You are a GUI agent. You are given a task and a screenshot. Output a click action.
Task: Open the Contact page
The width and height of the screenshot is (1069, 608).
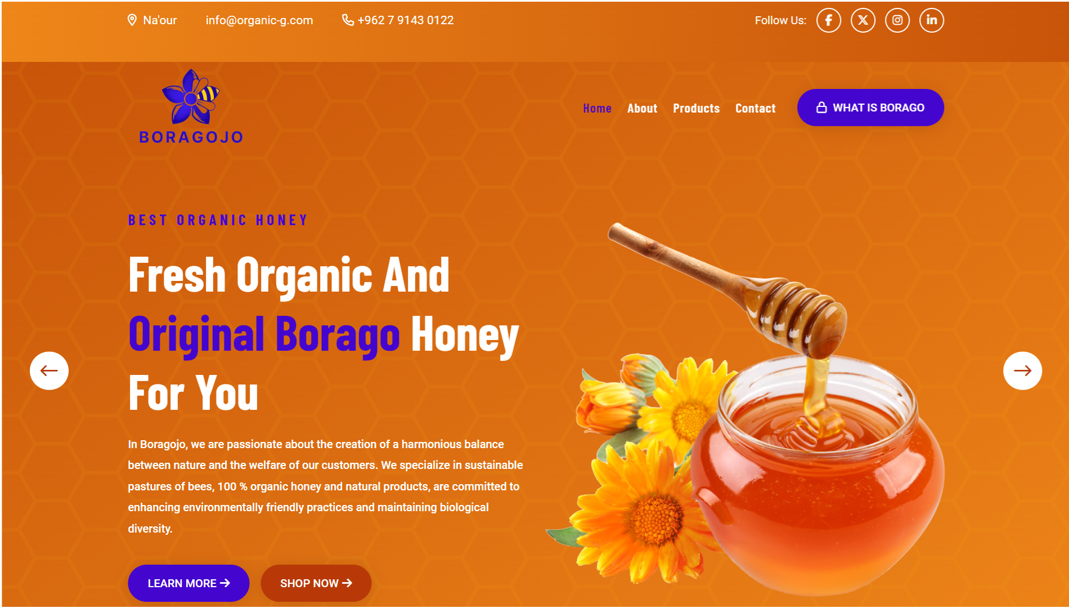click(755, 108)
